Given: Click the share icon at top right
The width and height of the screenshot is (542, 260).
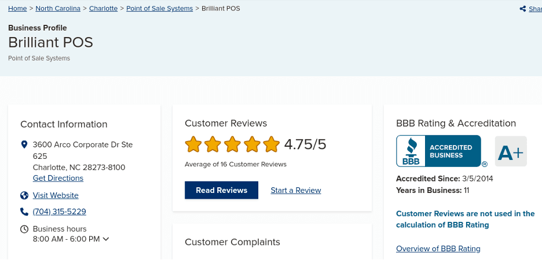Looking at the screenshot, I should pos(523,9).
